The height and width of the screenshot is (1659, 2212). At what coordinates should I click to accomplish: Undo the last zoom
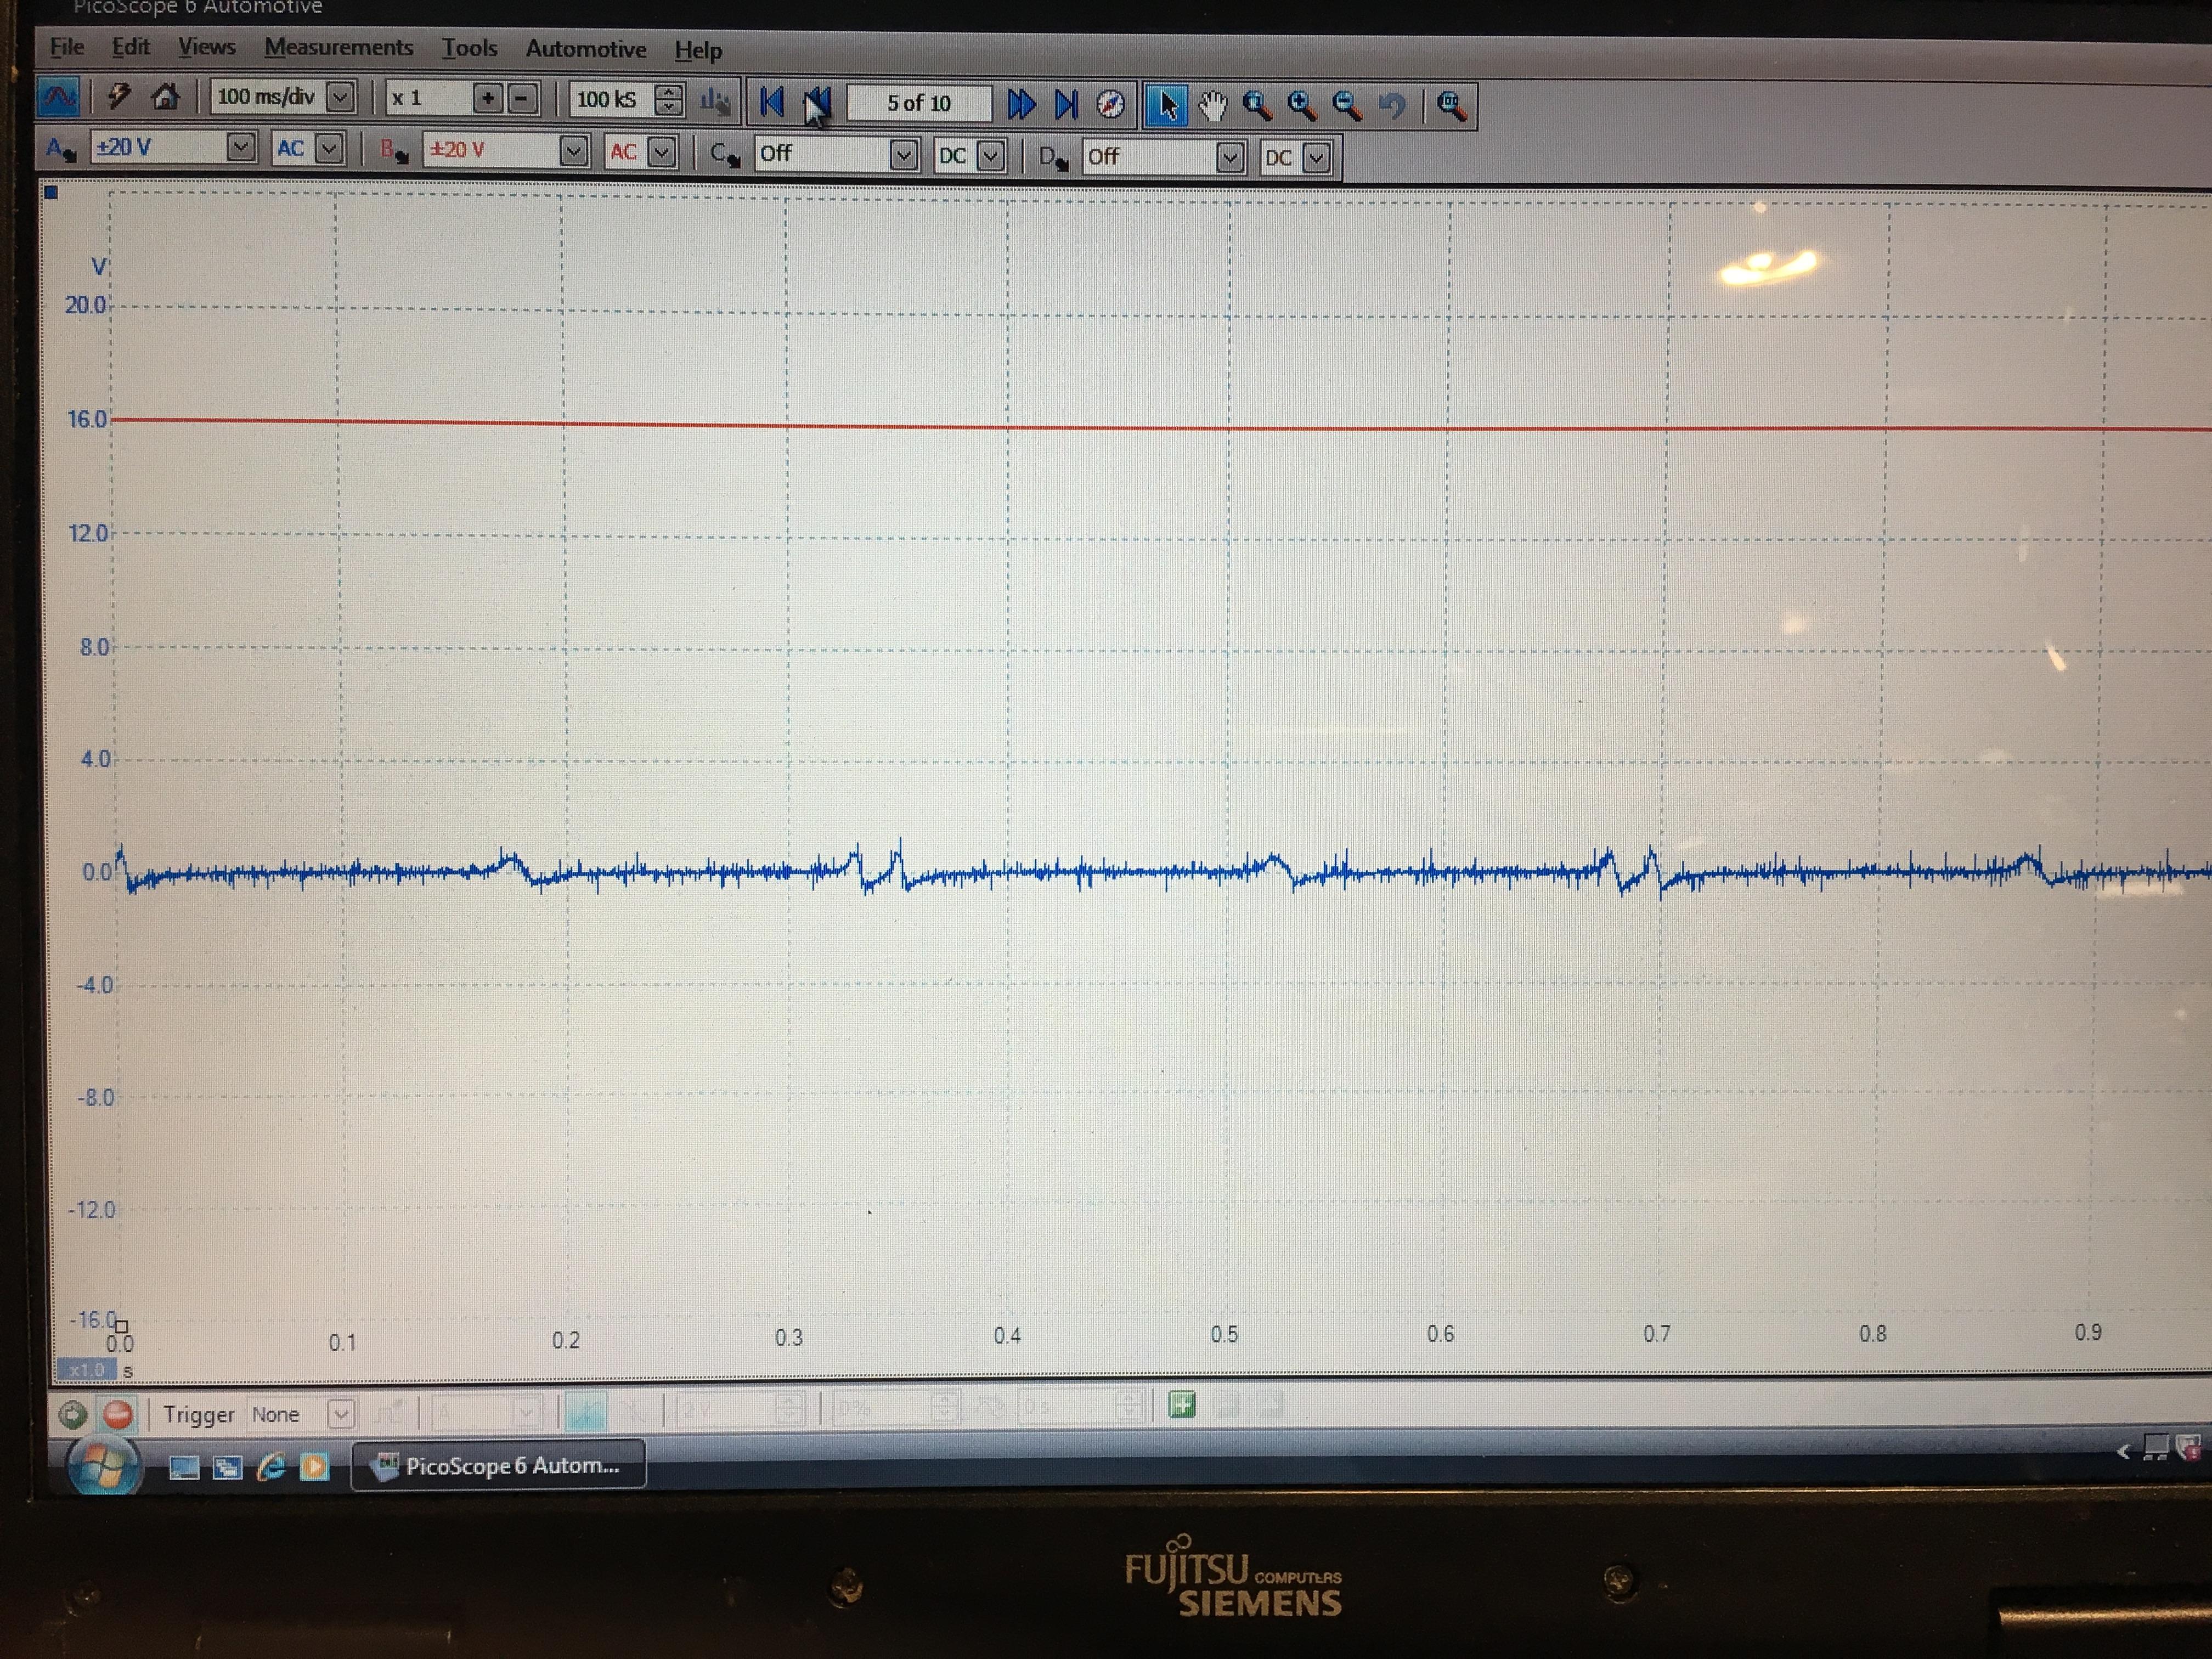tap(1392, 105)
